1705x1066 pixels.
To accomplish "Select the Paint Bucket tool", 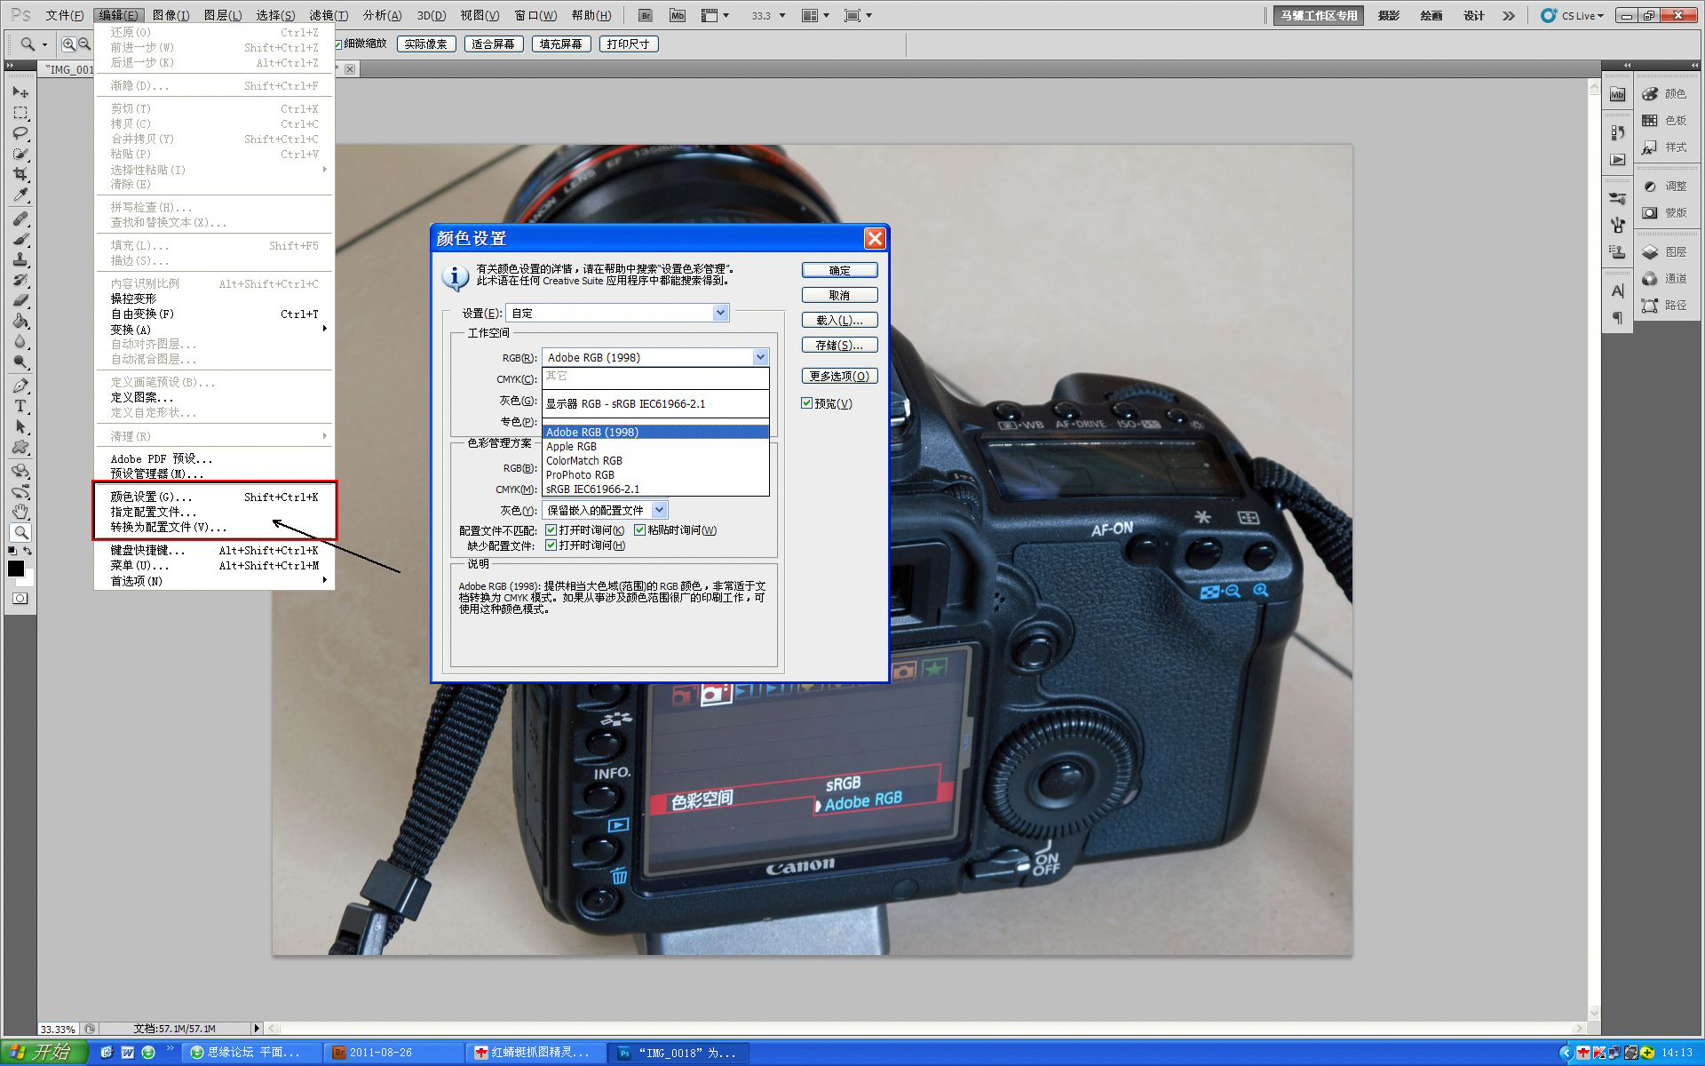I will [x=20, y=321].
